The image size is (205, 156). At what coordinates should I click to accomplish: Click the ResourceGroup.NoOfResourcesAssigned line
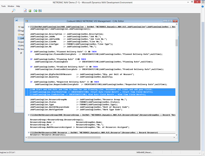point(80,127)
